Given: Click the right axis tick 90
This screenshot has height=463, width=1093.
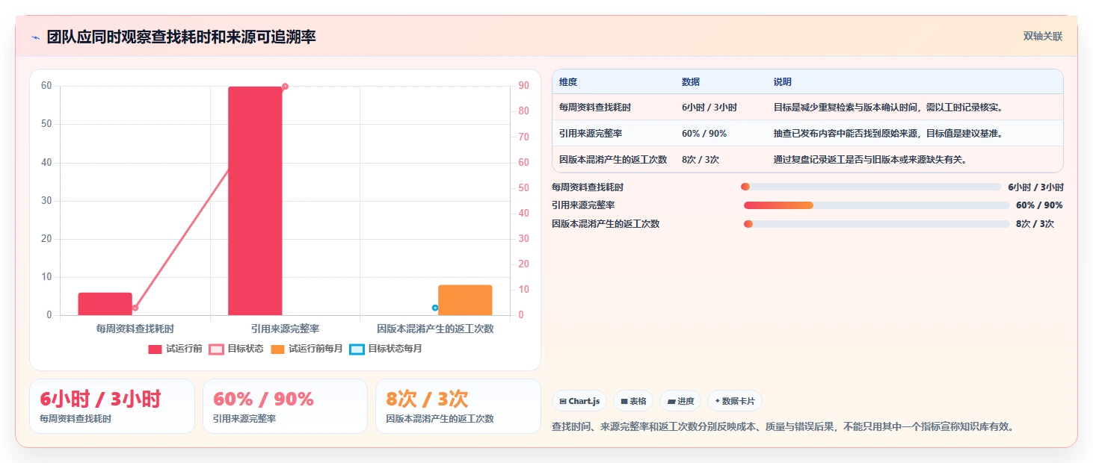Looking at the screenshot, I should (523, 86).
